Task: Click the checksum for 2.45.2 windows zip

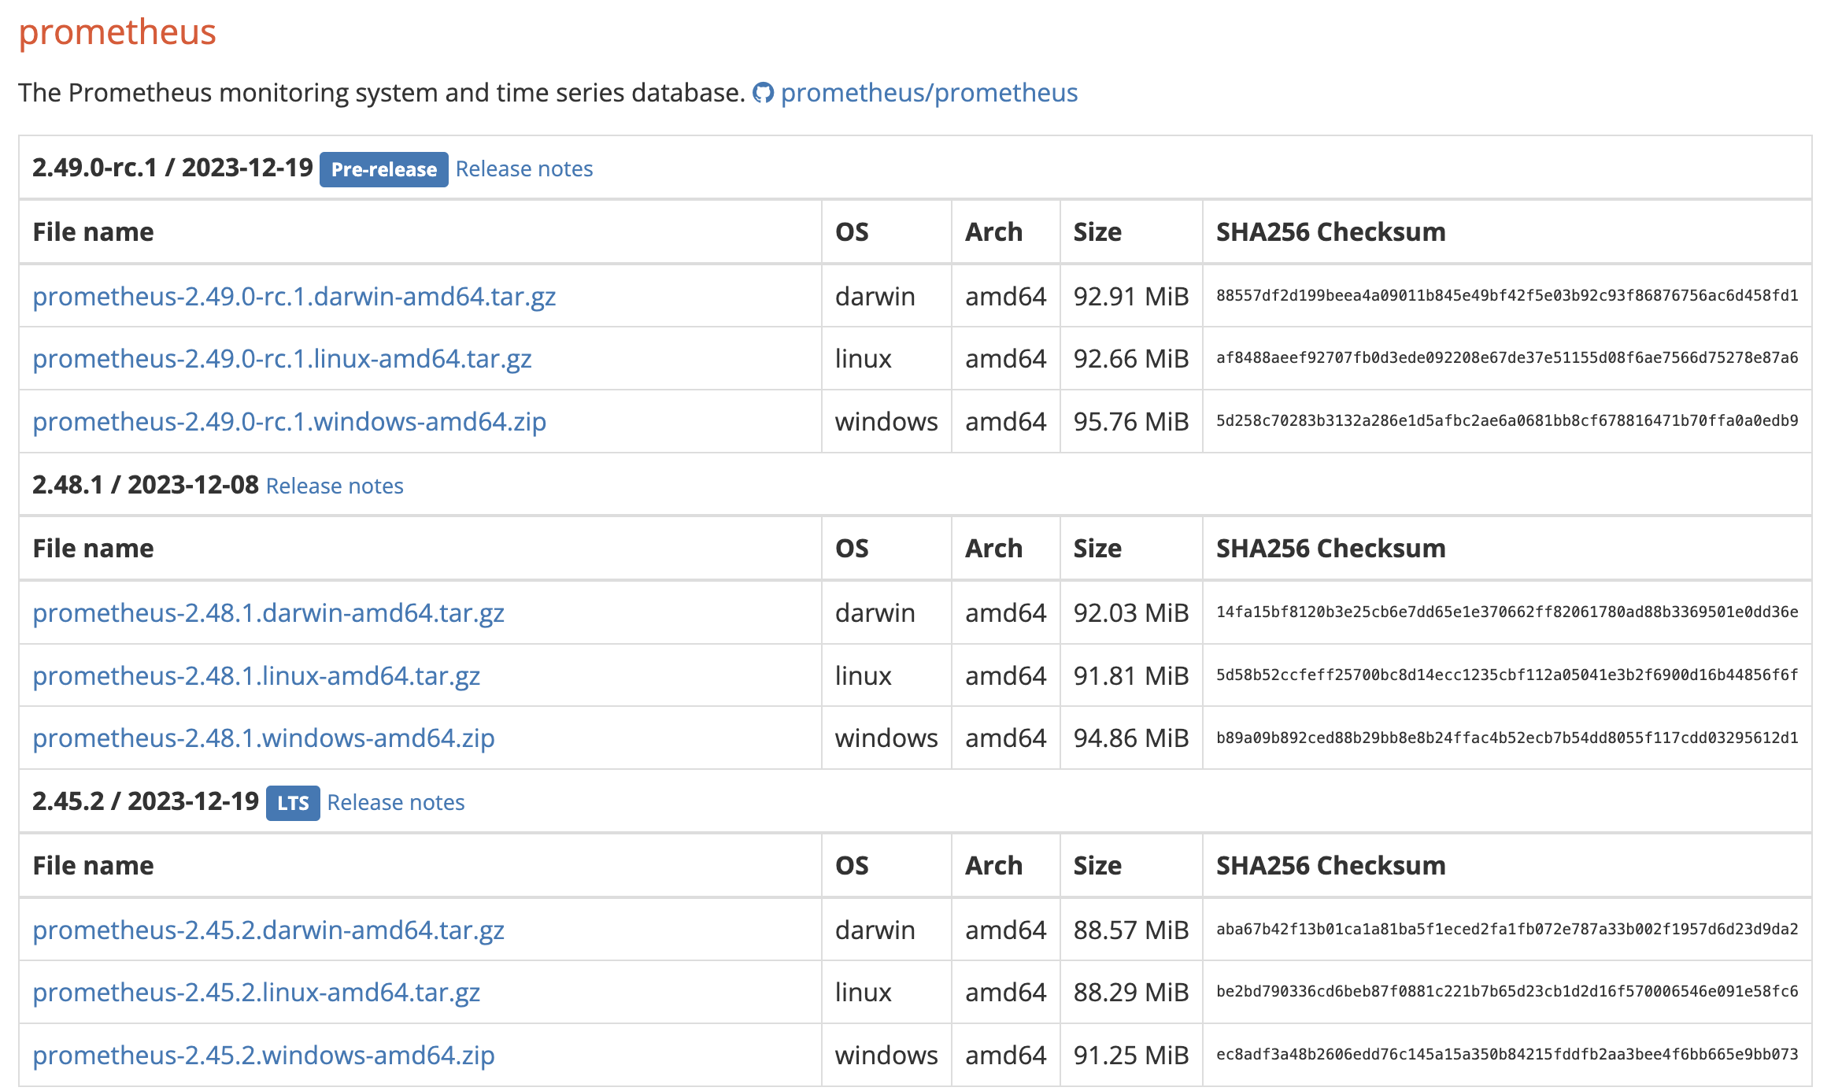Action: pos(1507,1055)
